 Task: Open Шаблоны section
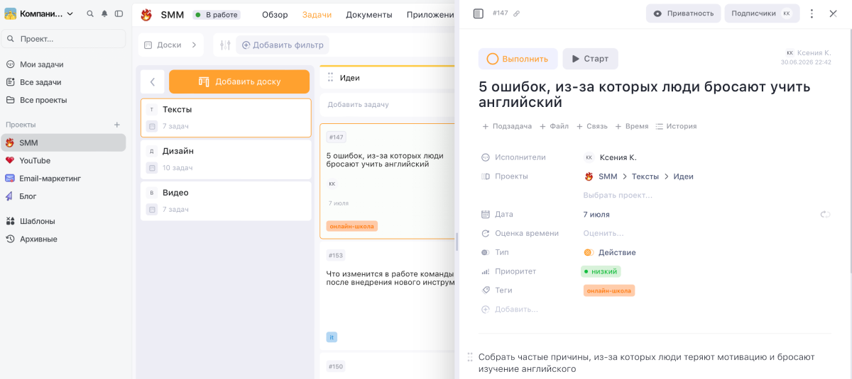pyautogui.click(x=37, y=221)
